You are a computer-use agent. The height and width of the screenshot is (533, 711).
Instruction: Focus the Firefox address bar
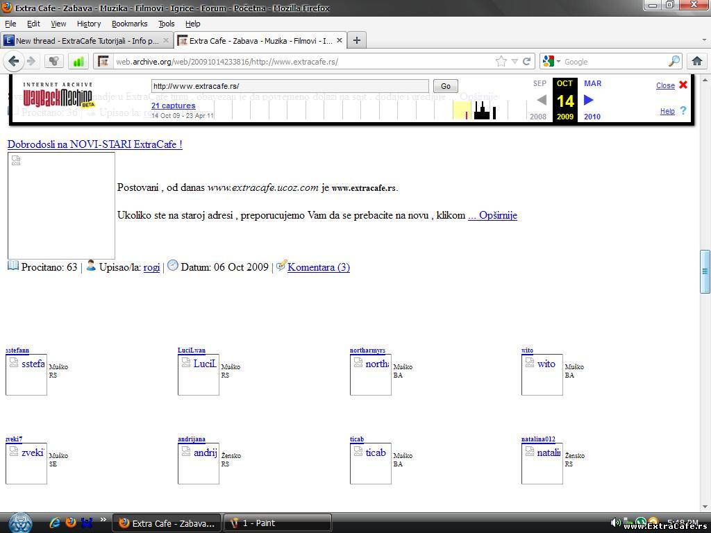[304, 61]
